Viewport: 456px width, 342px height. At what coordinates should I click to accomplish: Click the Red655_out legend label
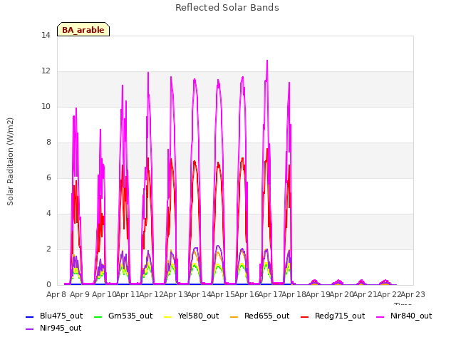pos(266,316)
